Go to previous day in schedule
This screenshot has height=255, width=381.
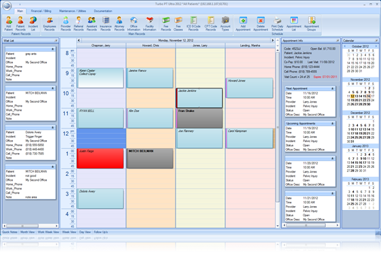click(x=79, y=40)
